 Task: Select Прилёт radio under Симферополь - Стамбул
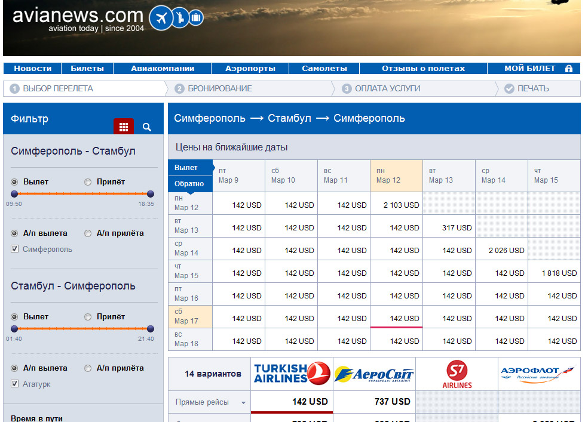(88, 182)
